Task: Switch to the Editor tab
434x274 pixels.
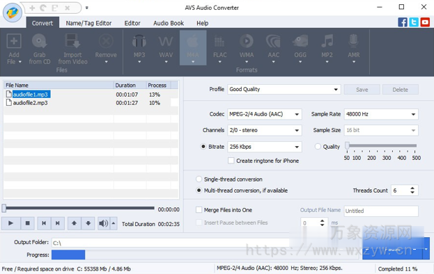Action: pyautogui.click(x=132, y=23)
